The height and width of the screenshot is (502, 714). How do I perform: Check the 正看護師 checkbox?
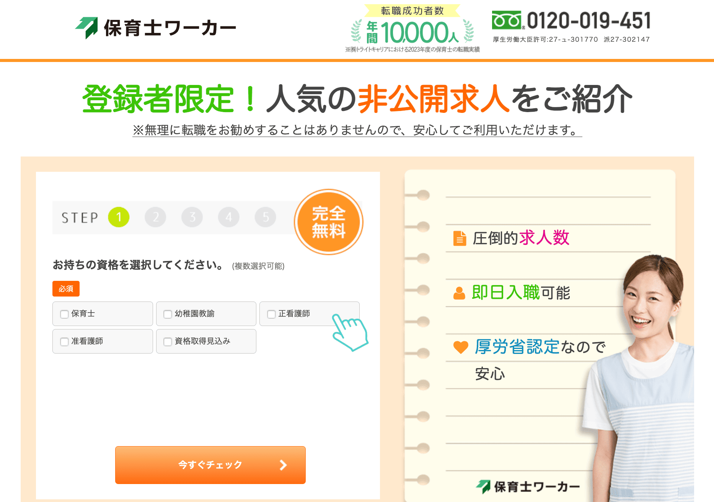[271, 314]
